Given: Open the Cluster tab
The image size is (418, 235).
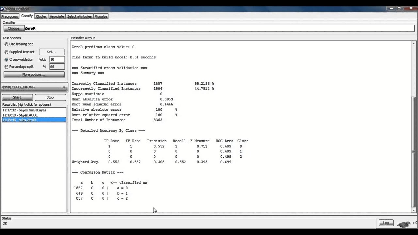Looking at the screenshot, I should (41, 16).
